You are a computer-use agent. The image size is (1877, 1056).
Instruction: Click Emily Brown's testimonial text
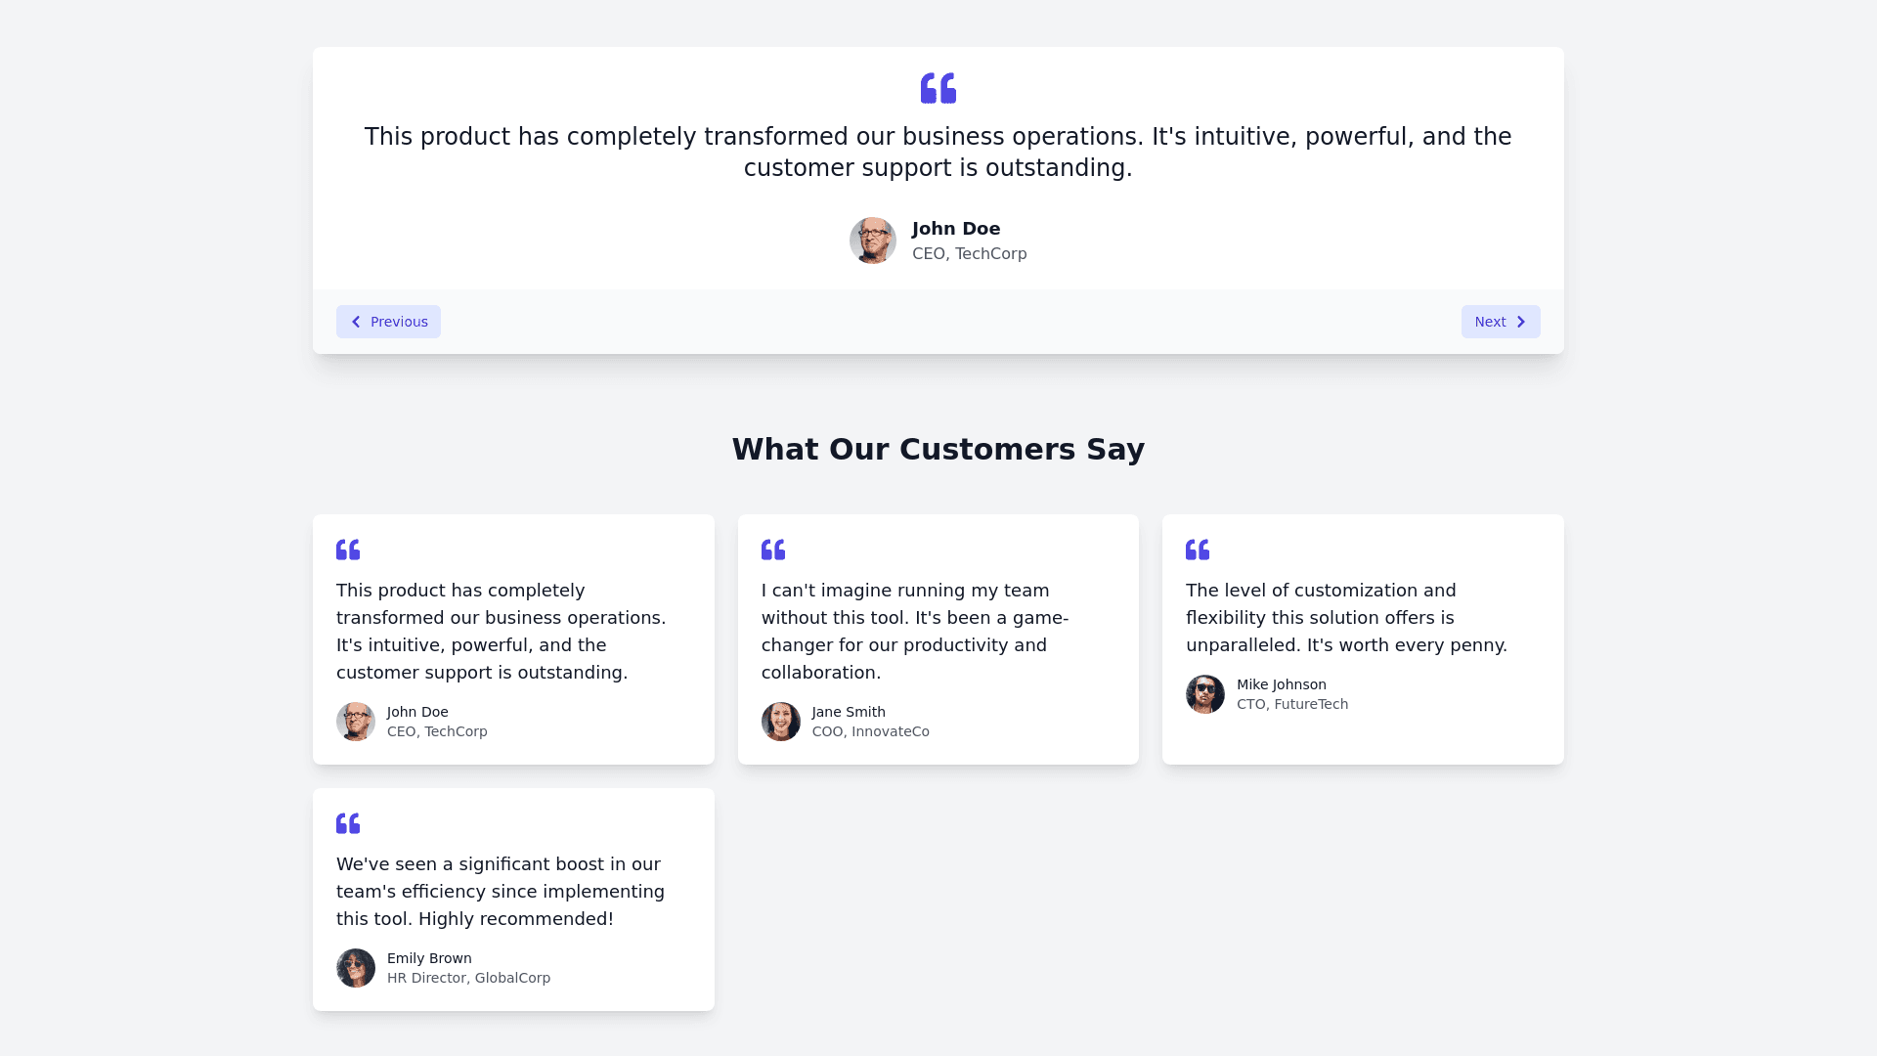pyautogui.click(x=501, y=891)
